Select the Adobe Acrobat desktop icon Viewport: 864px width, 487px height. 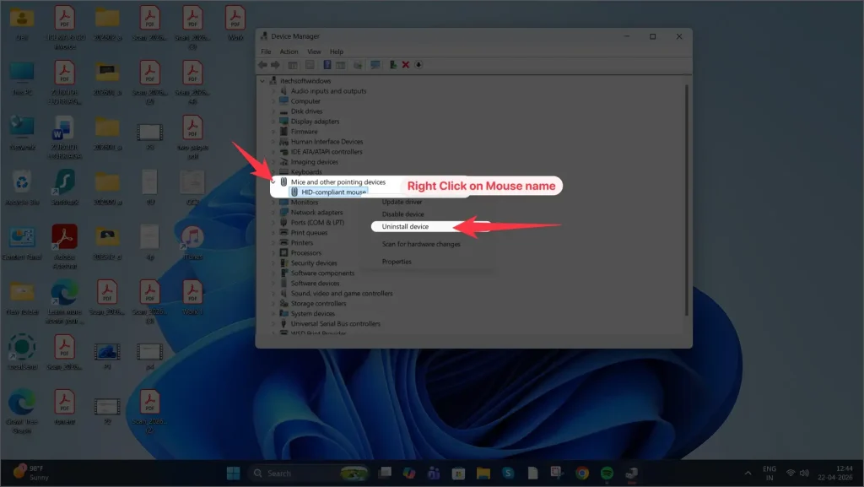(64, 246)
